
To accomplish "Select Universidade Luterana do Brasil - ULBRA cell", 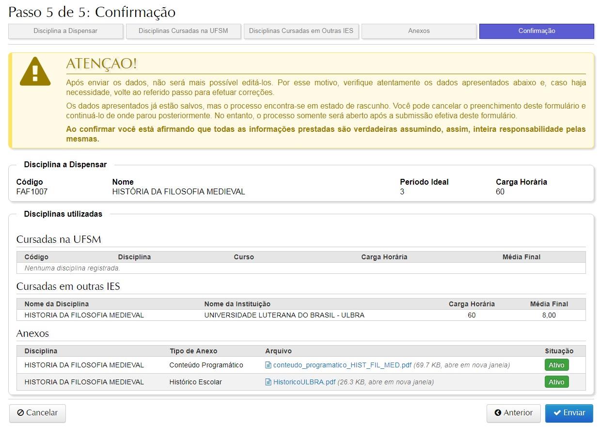I will click(x=284, y=315).
